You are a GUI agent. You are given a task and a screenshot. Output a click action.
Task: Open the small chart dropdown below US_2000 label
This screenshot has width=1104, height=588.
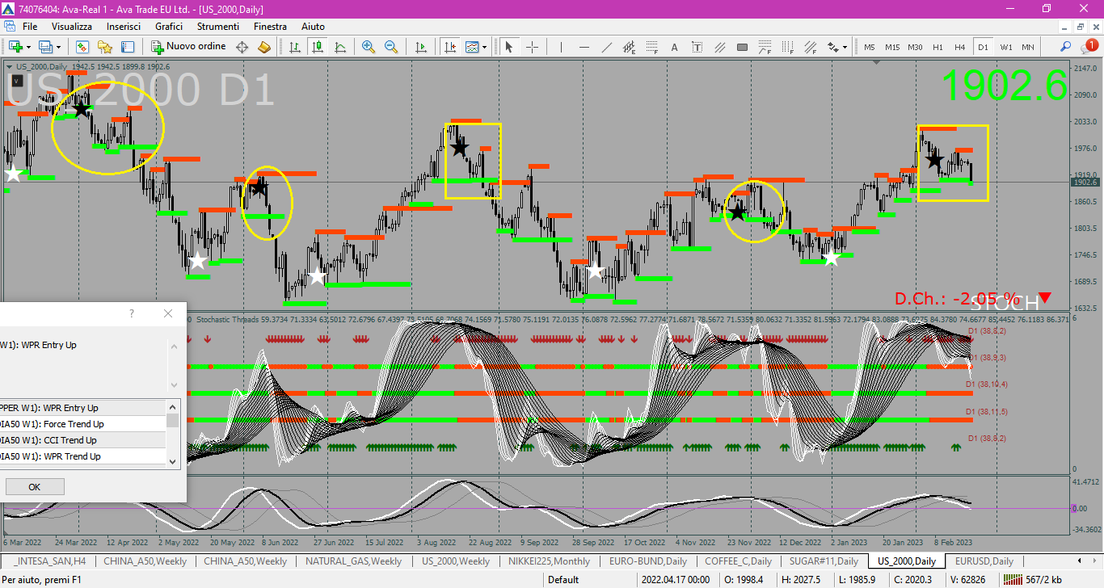coord(17,82)
